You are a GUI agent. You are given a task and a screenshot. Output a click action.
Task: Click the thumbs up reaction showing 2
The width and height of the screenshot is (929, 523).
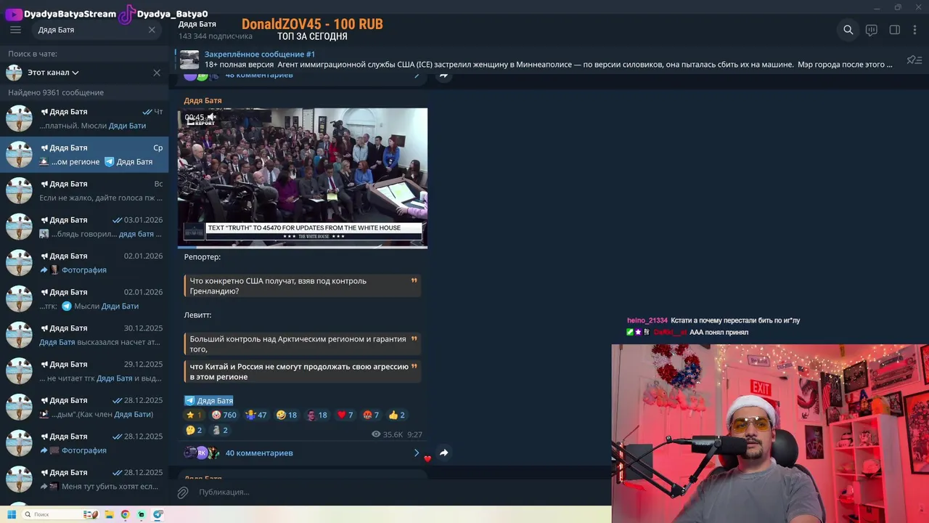click(396, 415)
